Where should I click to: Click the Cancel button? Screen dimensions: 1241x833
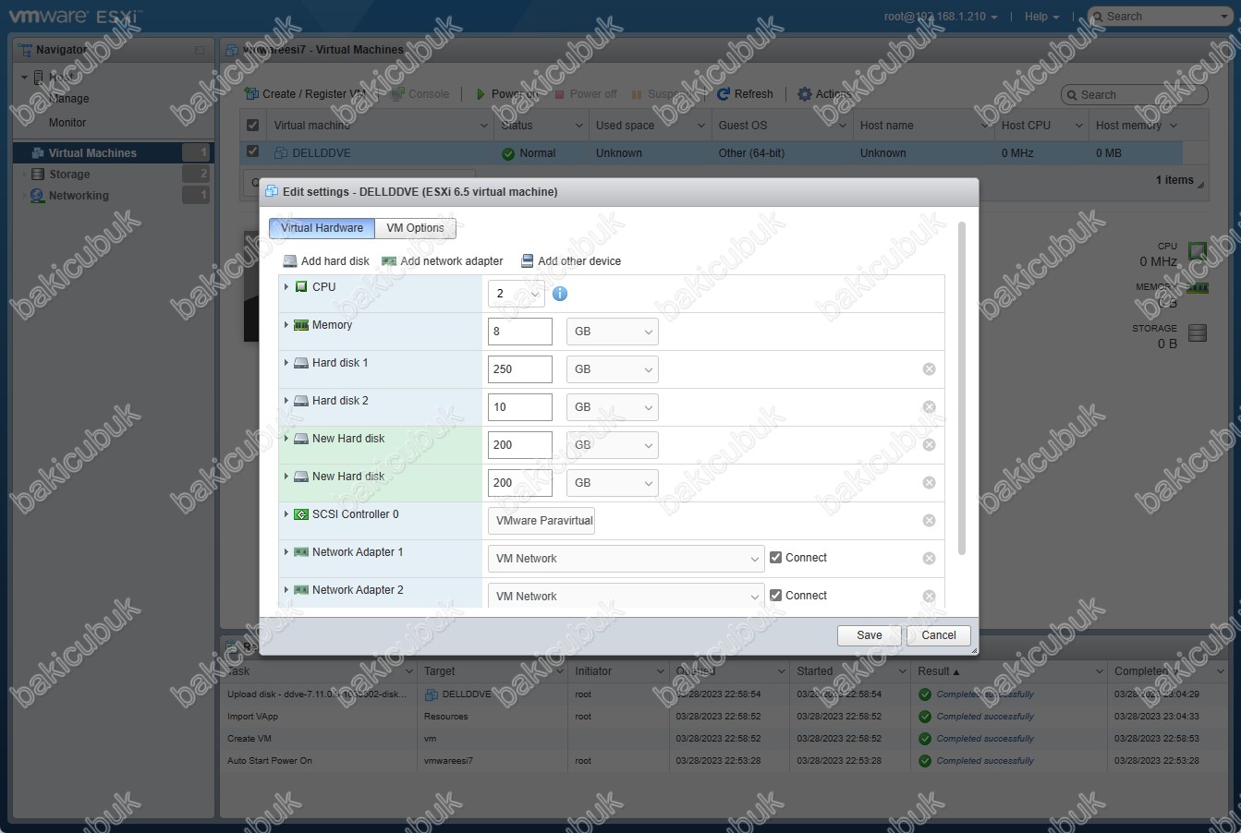(x=939, y=635)
